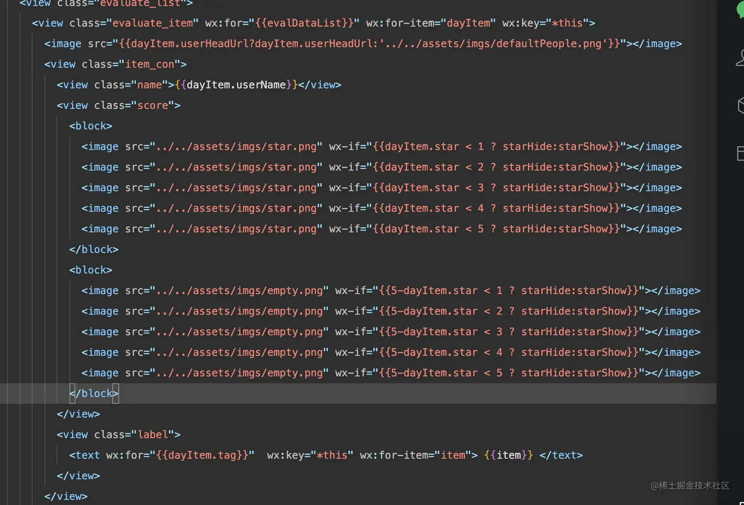Viewport: 744px width, 505px height.
Task: Click the cube icon in right sidebar
Action: tap(741, 105)
